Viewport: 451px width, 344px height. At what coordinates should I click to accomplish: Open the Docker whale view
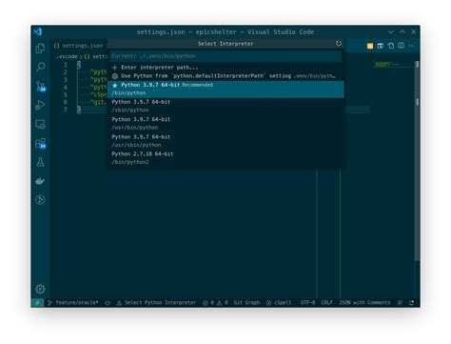[40, 181]
